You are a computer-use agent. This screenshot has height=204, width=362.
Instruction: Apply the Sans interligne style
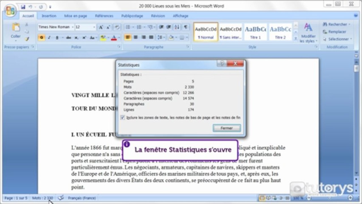231,32
